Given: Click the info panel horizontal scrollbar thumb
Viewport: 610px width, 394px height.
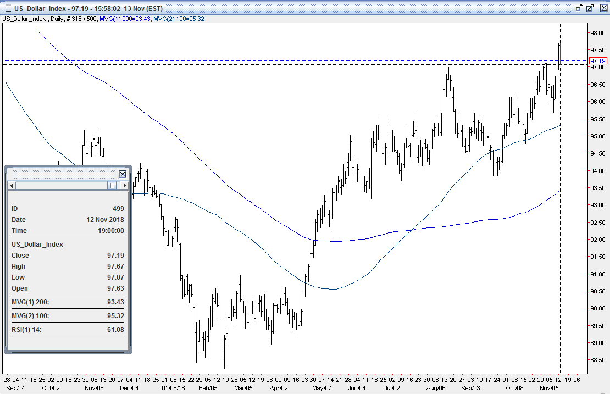Looking at the screenshot, I should coord(112,186).
